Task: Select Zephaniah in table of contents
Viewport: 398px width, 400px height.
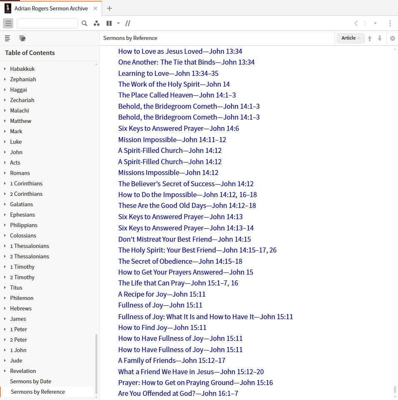Action: pos(23,79)
